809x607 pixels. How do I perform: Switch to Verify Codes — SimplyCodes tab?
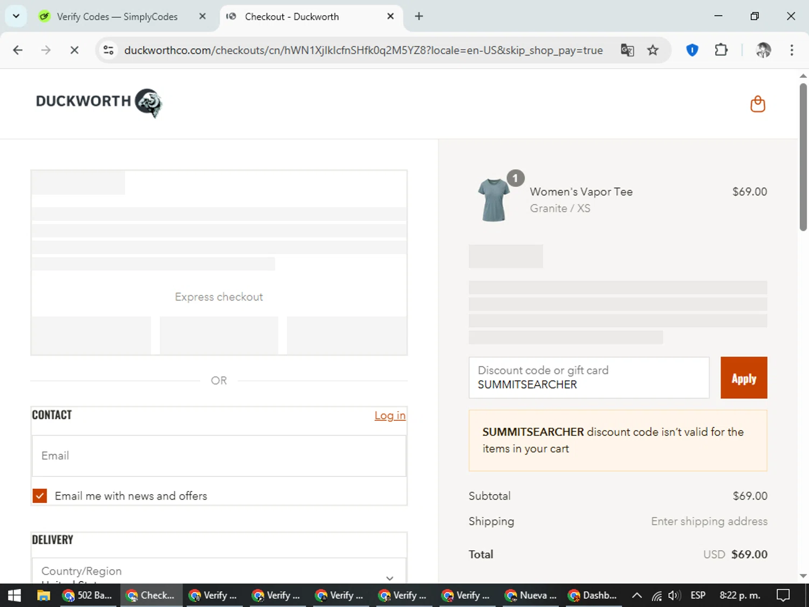point(117,17)
